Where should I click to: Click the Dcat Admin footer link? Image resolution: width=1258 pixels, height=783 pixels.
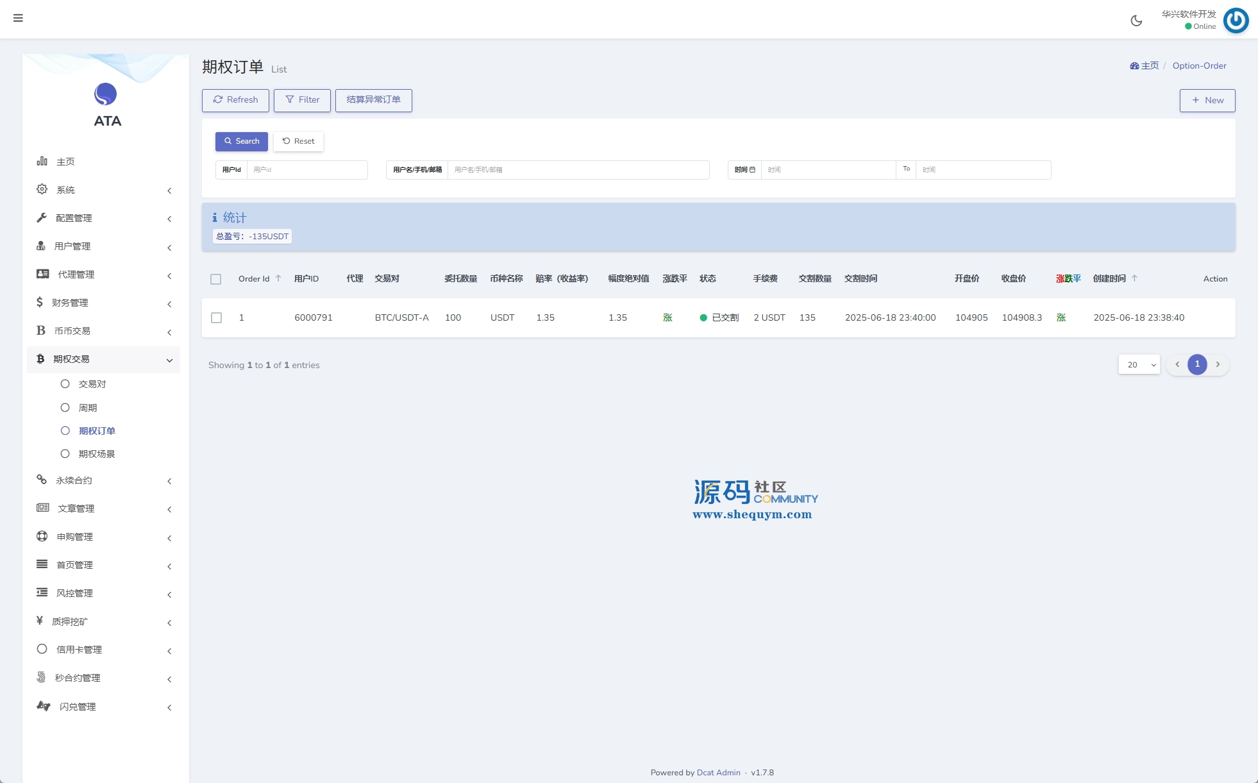click(x=718, y=773)
